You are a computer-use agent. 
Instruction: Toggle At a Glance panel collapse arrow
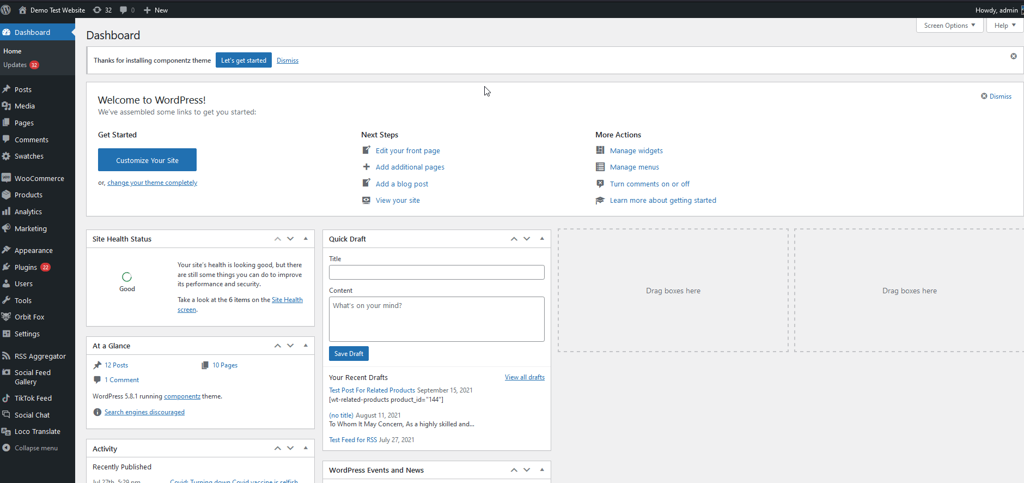click(306, 346)
